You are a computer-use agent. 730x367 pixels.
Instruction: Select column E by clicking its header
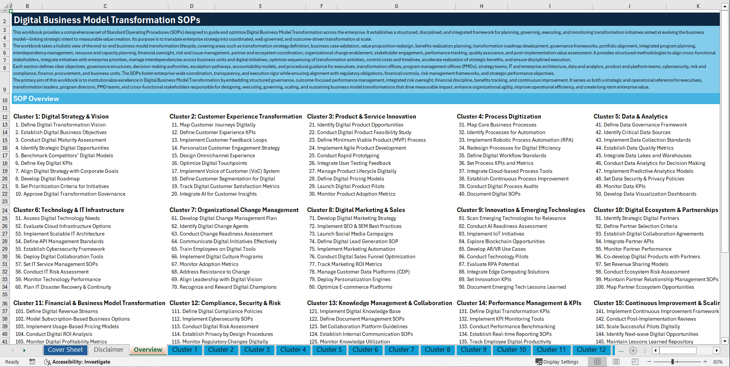(x=260, y=6)
